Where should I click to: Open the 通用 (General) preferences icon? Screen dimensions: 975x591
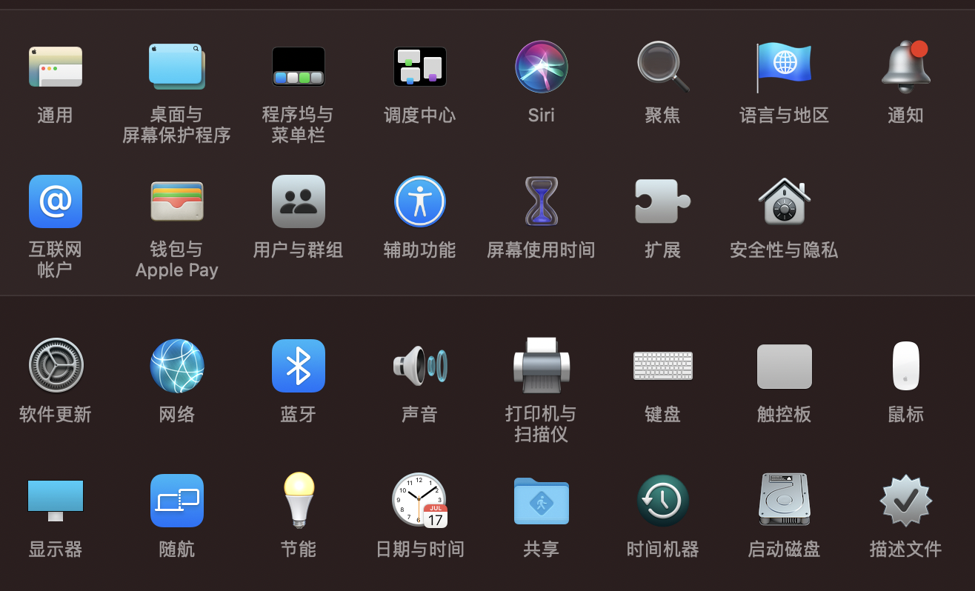pyautogui.click(x=56, y=67)
